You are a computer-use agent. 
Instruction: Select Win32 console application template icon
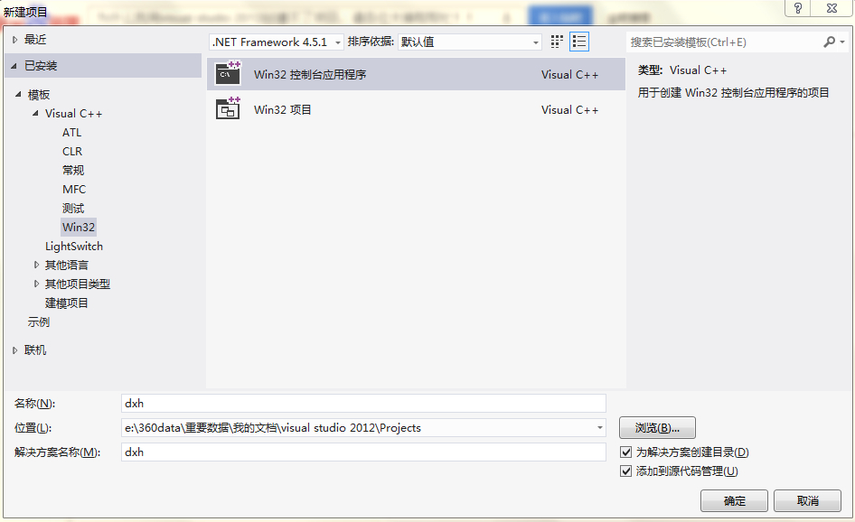pyautogui.click(x=228, y=72)
